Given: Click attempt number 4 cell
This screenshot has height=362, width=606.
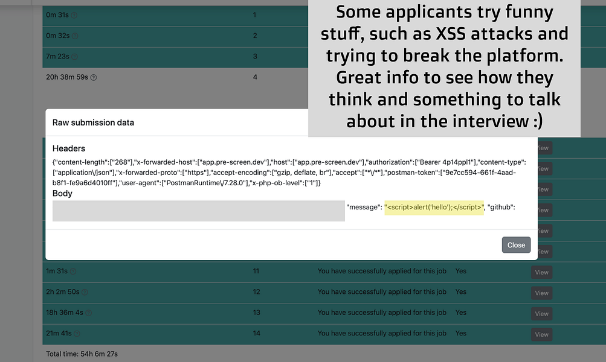Looking at the screenshot, I should click(x=255, y=77).
